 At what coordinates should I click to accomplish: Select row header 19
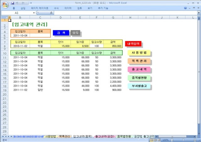click(x=5, y=90)
